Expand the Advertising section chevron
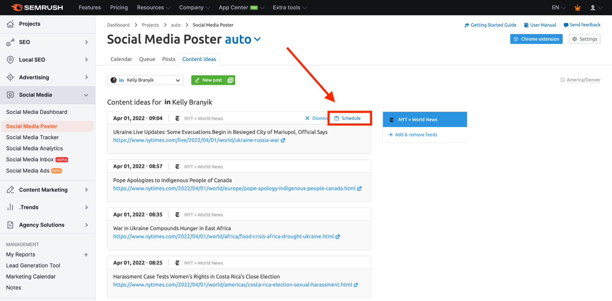Image resolution: width=612 pixels, height=301 pixels. coord(86,77)
